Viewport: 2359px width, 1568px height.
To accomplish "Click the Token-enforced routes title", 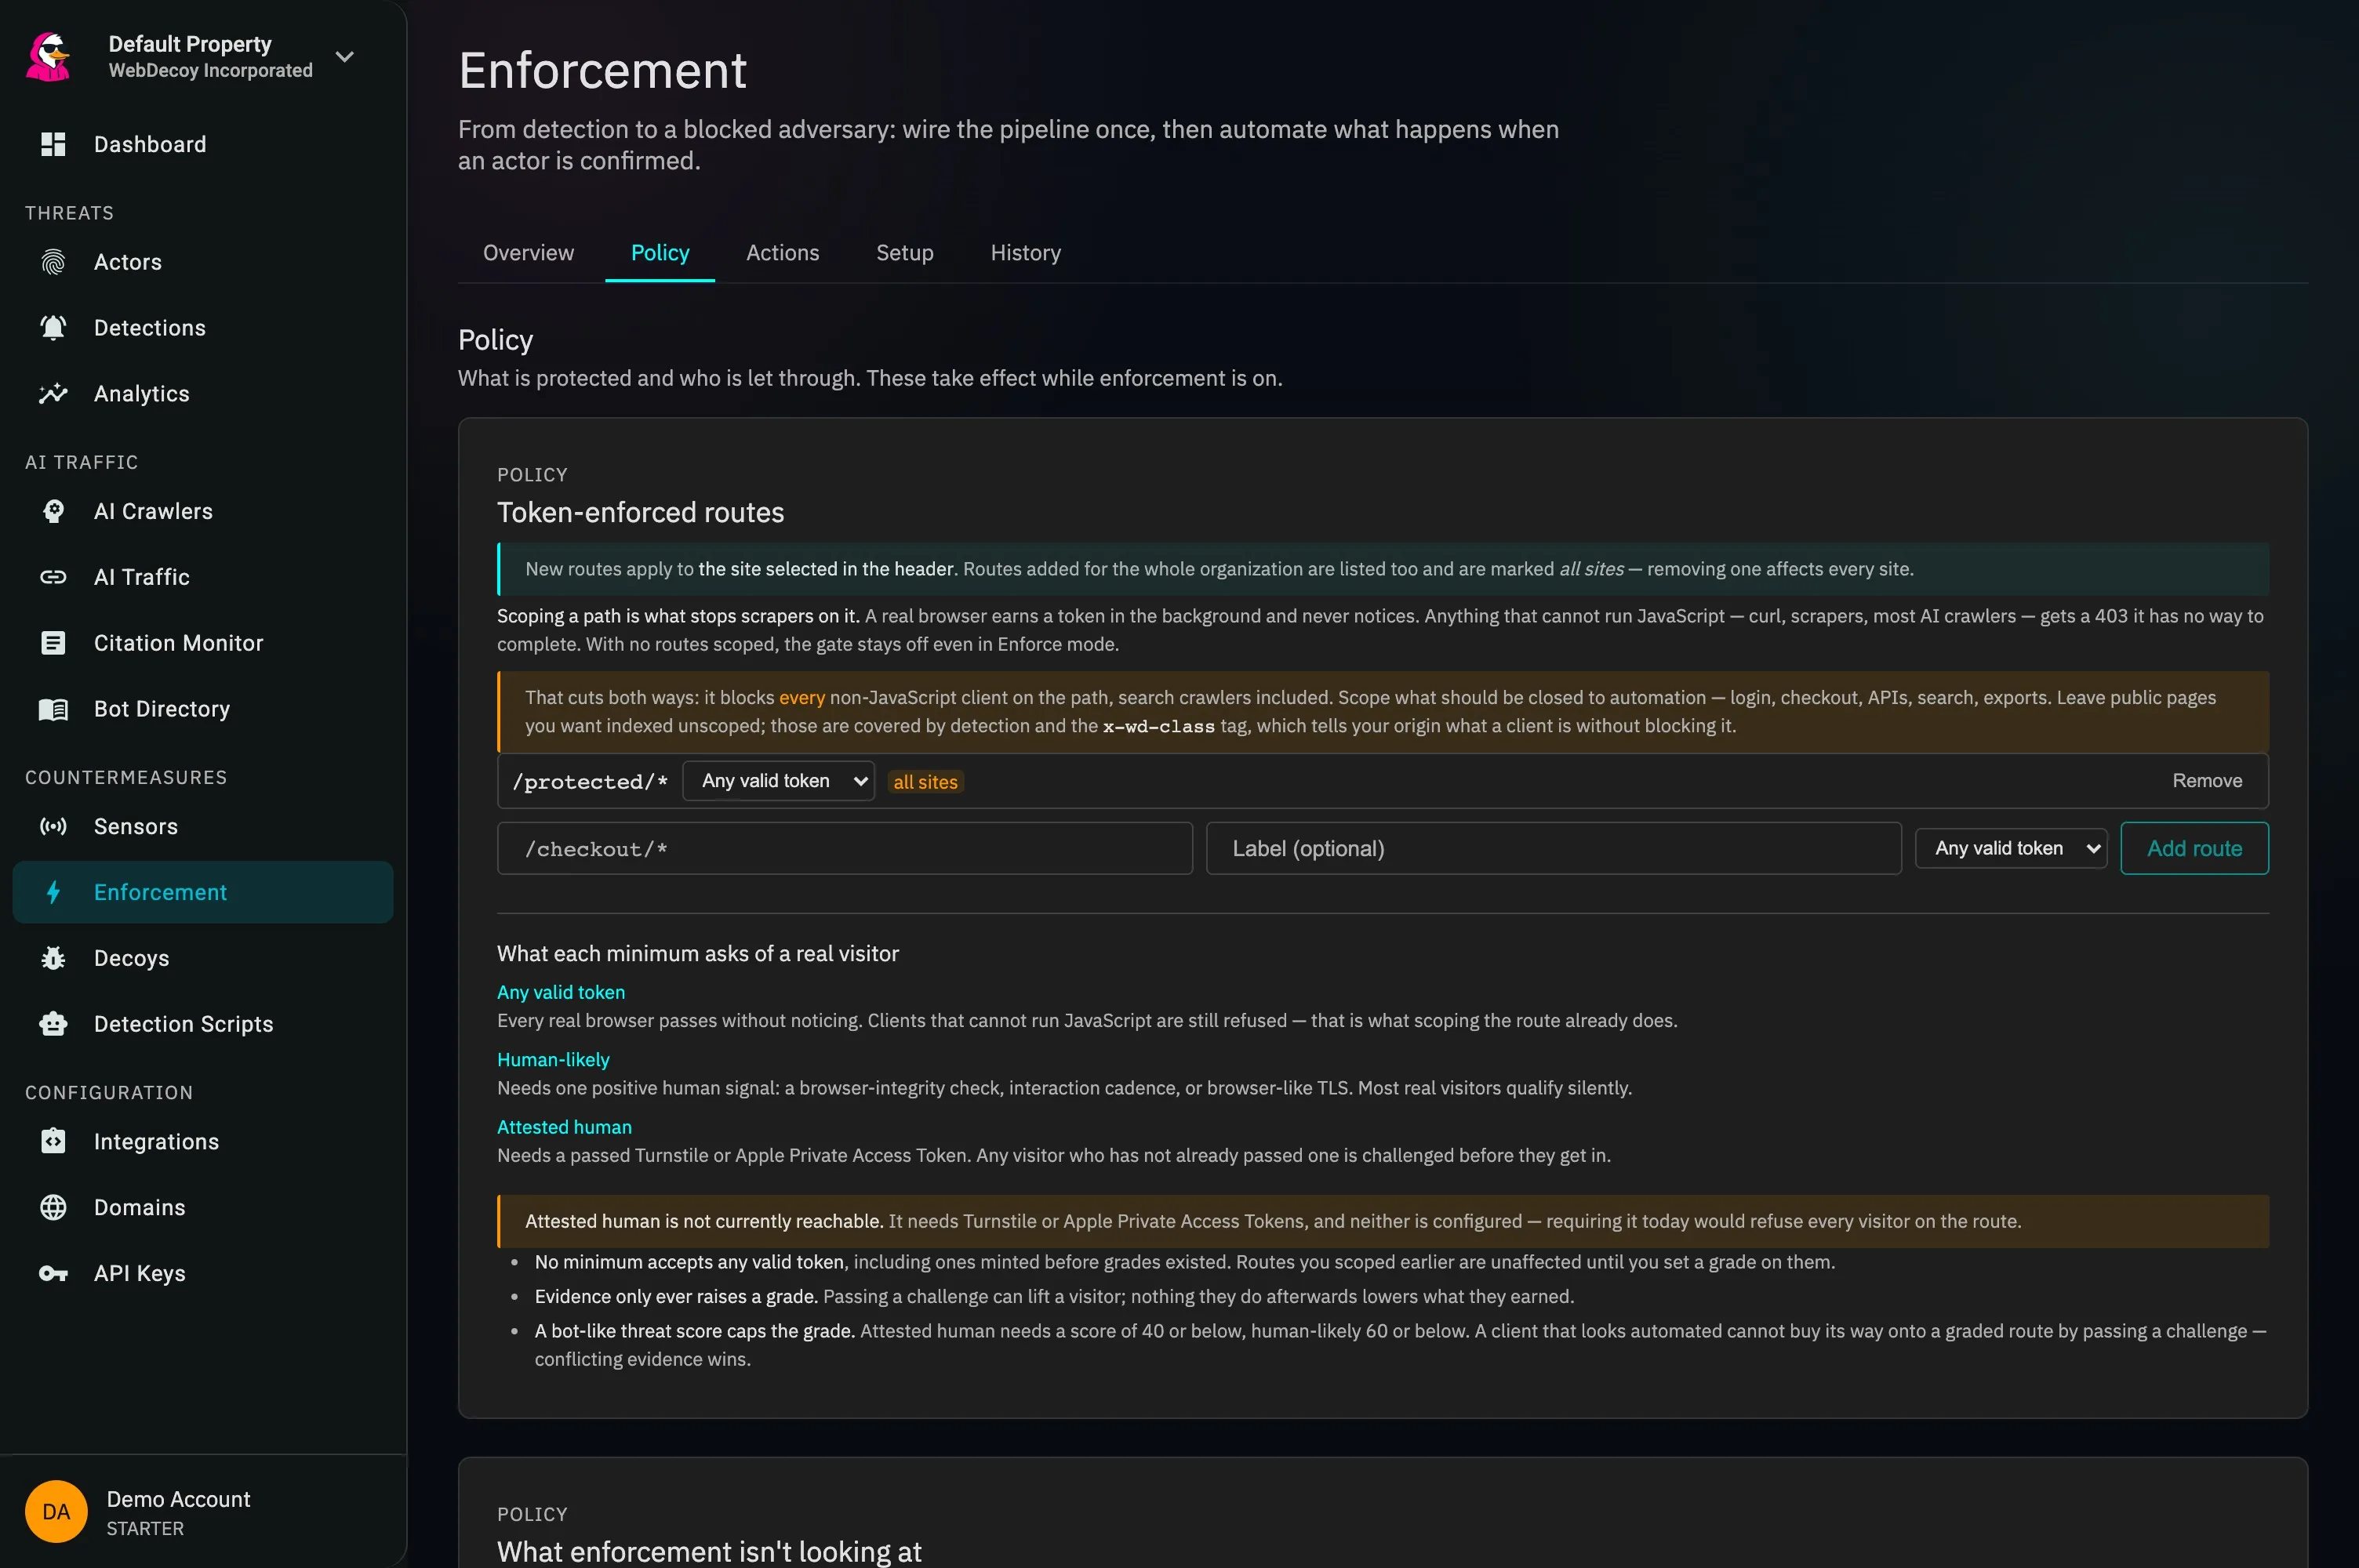I will pos(640,512).
